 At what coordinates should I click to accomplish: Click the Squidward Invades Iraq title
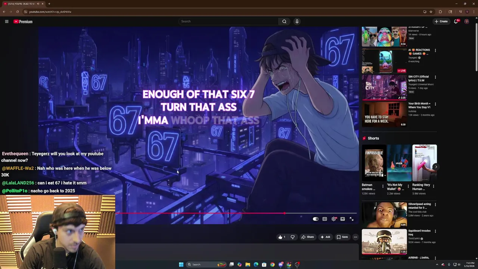(x=419, y=233)
